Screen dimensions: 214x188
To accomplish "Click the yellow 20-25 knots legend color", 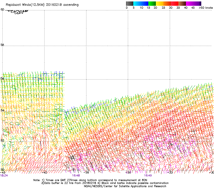I will (160, 3).
